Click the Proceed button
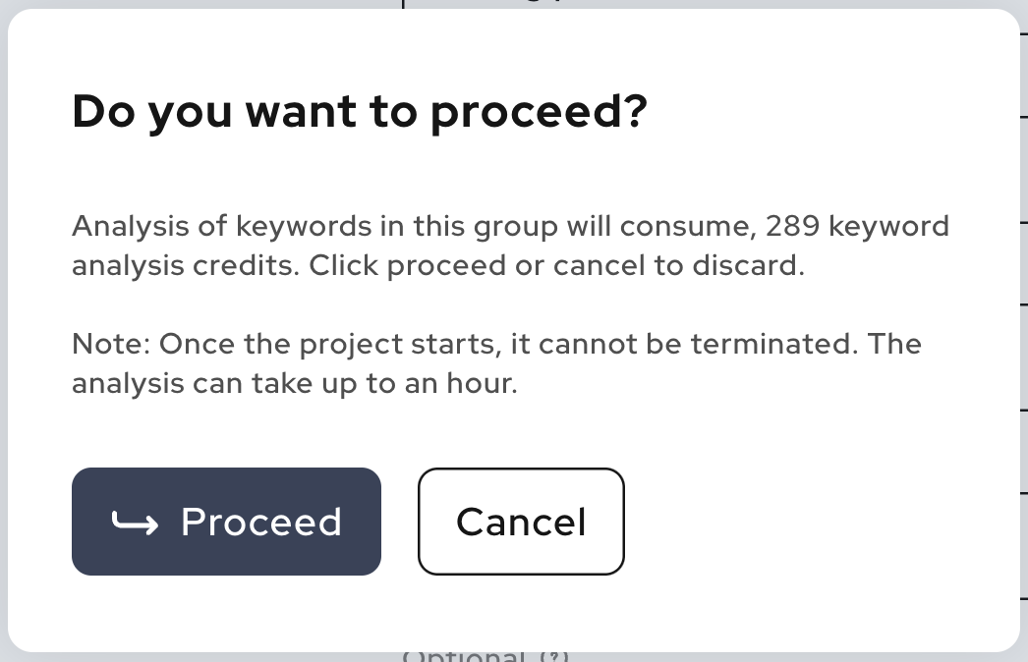Viewport: 1028px width, 662px height. coord(226,522)
